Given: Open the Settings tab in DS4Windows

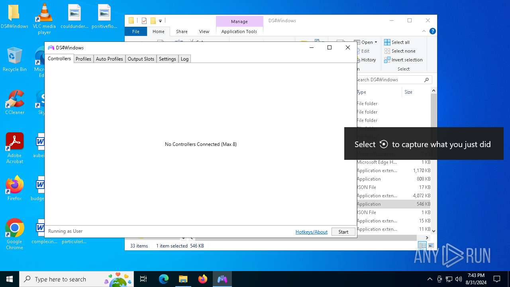Looking at the screenshot, I should pos(167,59).
